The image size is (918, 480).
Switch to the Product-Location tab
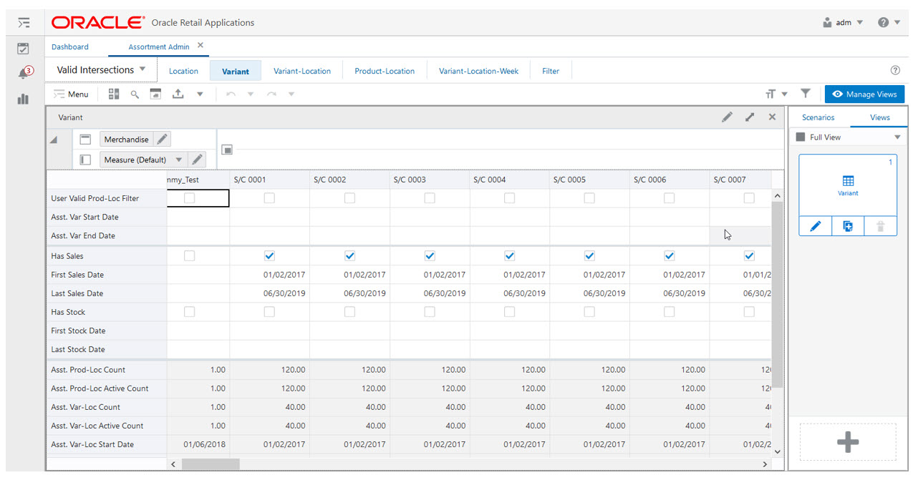click(x=385, y=71)
